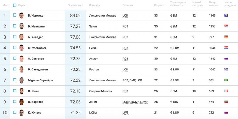Click С. Жиго's avatar picture
This screenshot has height=119, width=238.
pos(22,91)
